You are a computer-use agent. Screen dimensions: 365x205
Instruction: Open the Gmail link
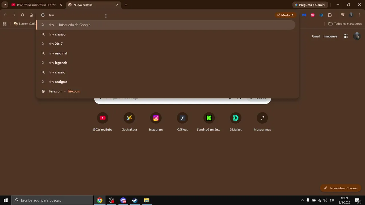click(x=316, y=36)
